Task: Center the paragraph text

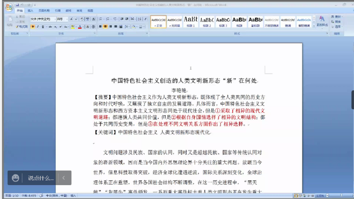Action: pos(106,27)
